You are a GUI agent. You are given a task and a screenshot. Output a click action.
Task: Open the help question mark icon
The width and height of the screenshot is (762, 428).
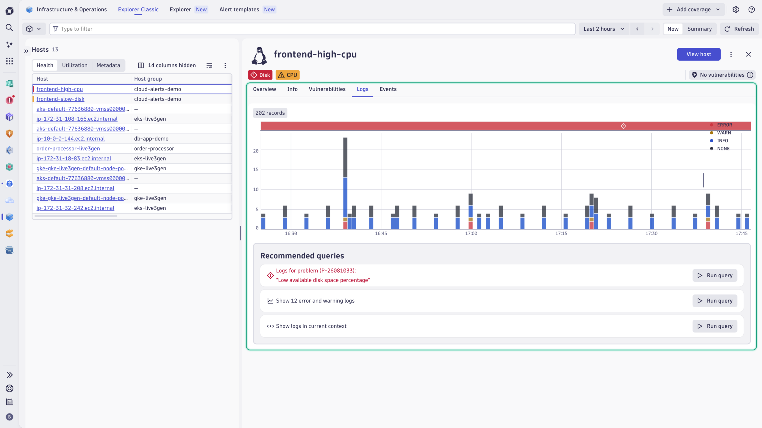[752, 10]
